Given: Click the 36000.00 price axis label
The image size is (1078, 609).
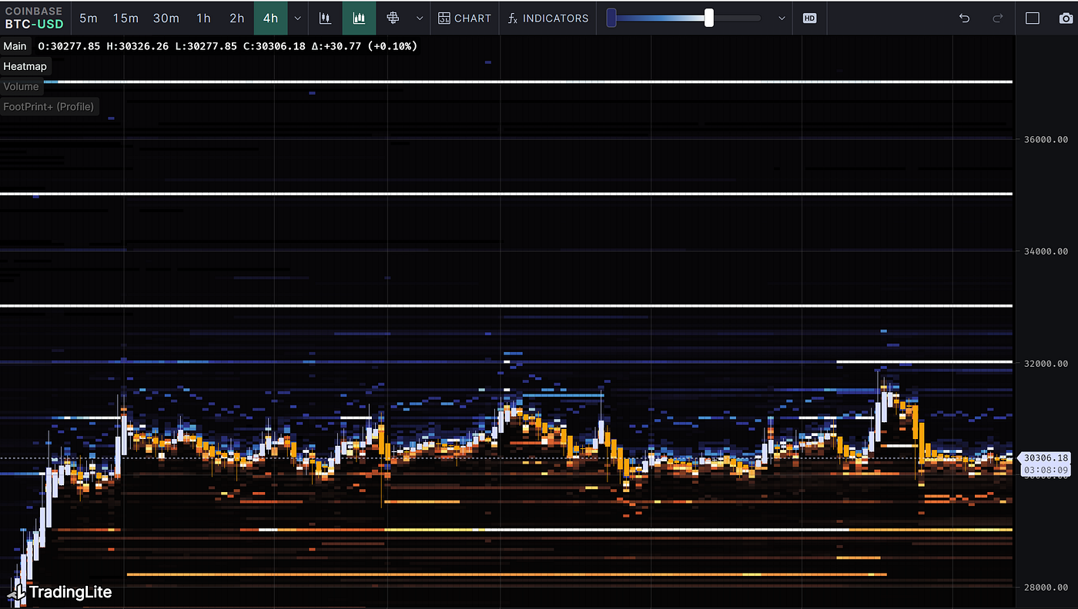Looking at the screenshot, I should click(x=1046, y=139).
